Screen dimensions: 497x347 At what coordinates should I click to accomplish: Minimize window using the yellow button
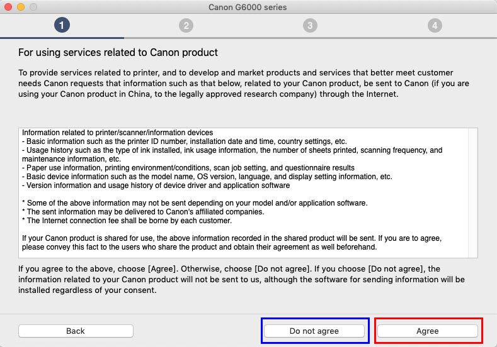pyautogui.click(x=21, y=7)
